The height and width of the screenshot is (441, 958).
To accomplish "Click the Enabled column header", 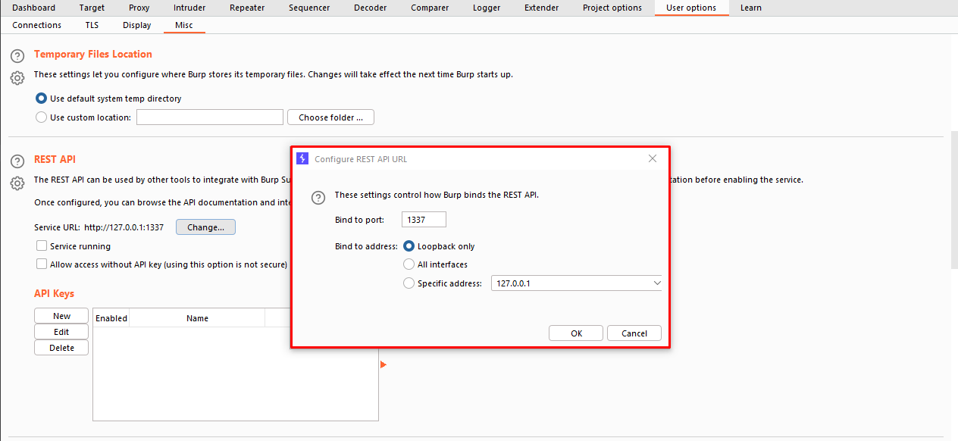I will [111, 318].
